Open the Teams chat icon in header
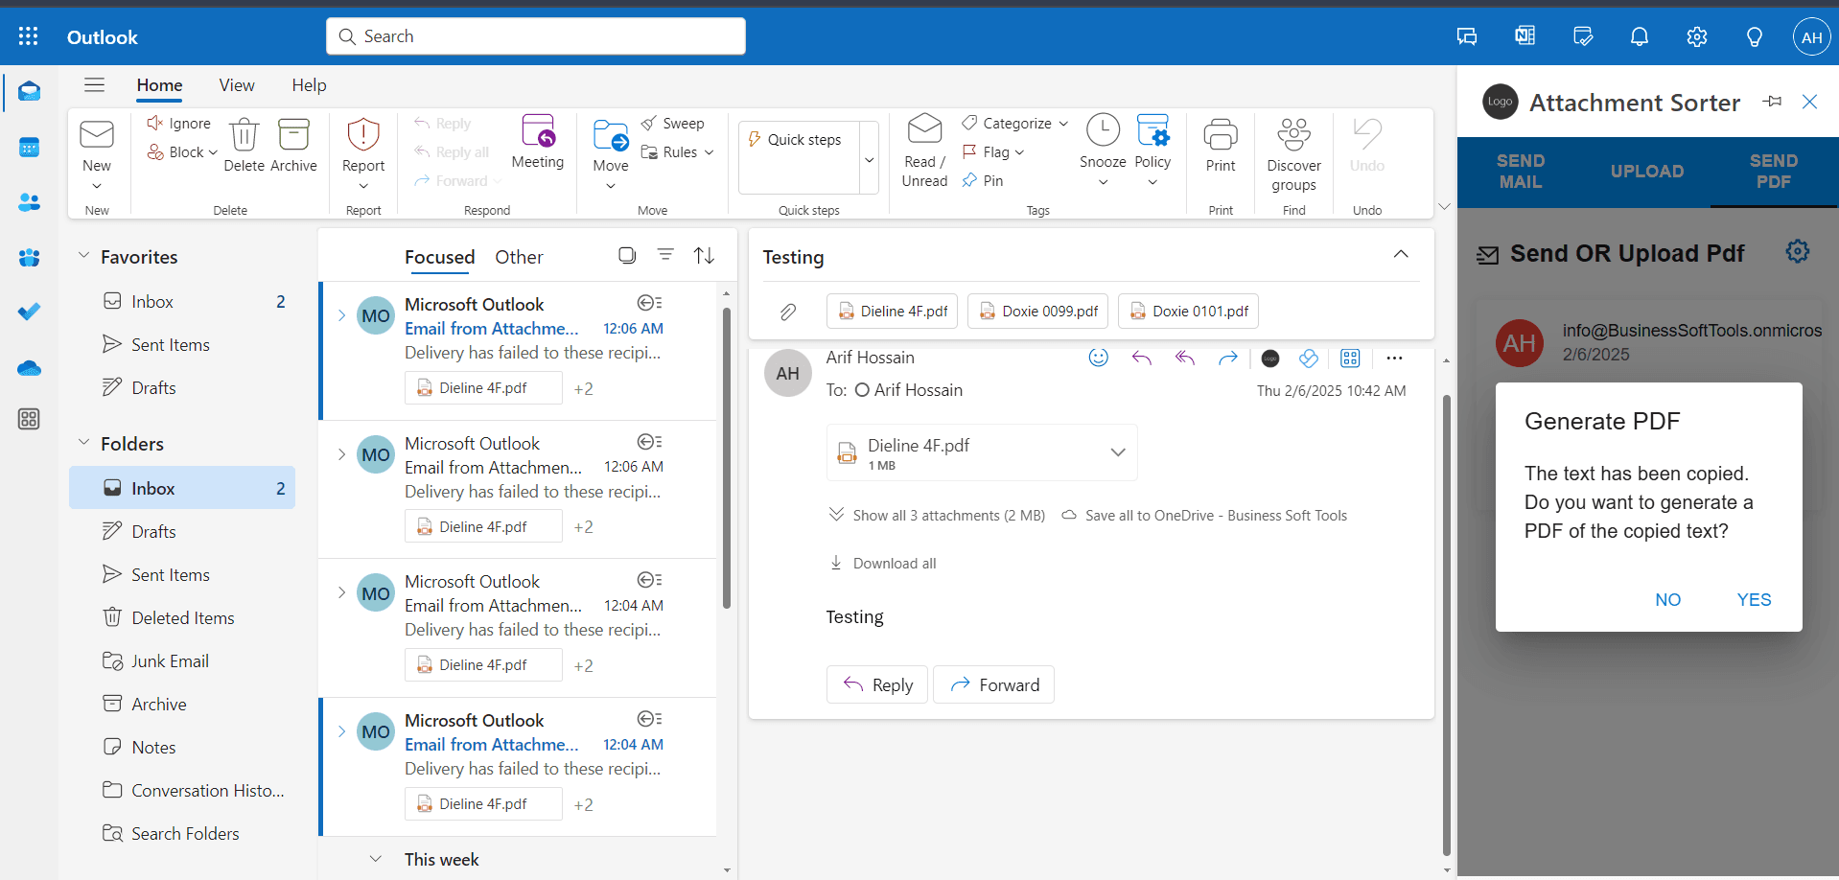1839x880 pixels. (x=1467, y=36)
